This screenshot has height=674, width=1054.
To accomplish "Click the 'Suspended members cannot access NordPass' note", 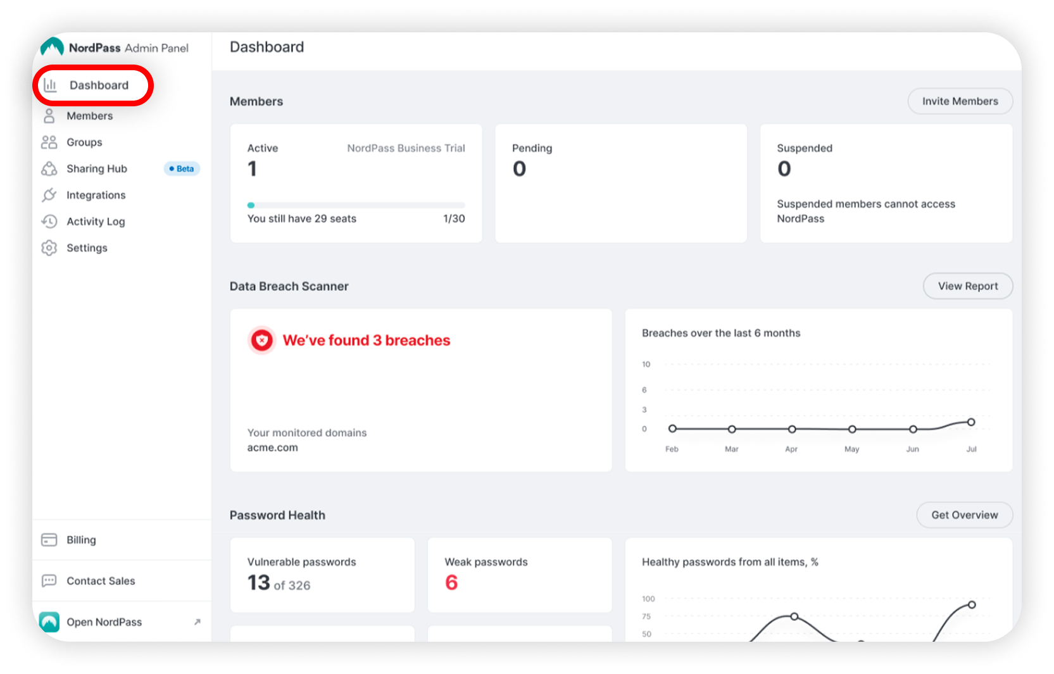I will click(x=866, y=211).
